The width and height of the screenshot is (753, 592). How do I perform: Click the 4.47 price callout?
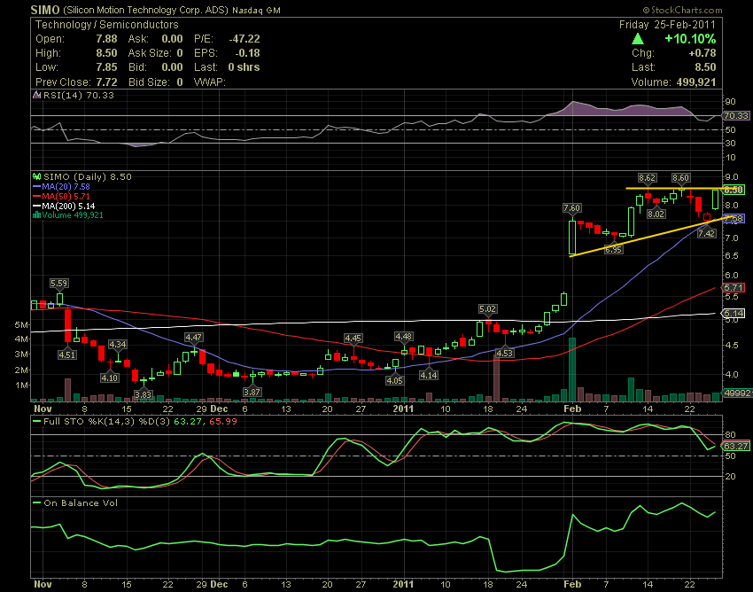click(x=193, y=338)
